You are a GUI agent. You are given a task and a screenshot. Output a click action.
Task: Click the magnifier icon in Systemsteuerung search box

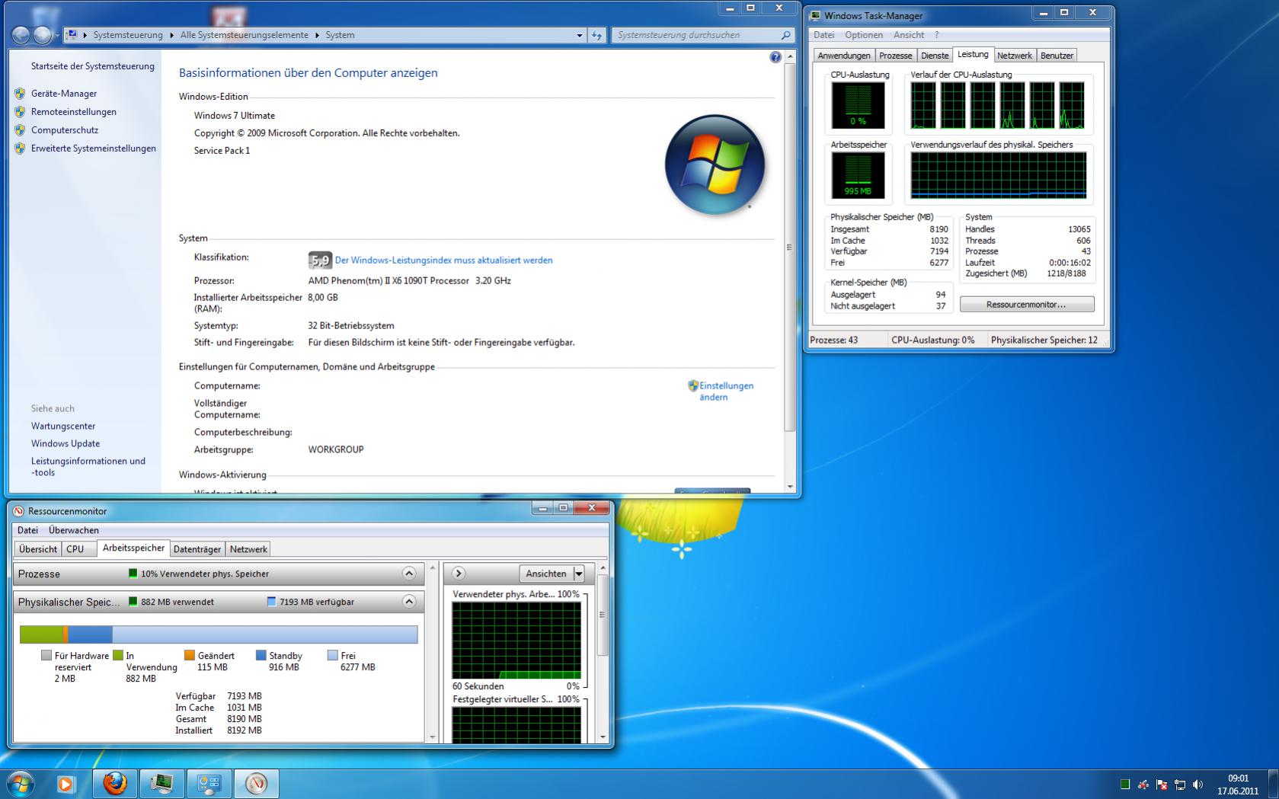point(785,35)
